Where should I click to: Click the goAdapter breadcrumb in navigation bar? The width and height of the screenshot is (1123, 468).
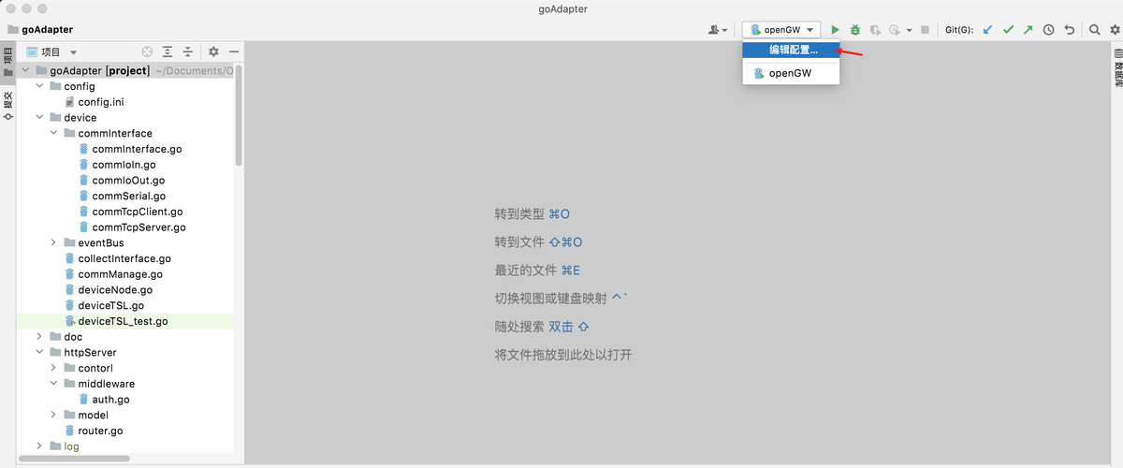click(40, 30)
